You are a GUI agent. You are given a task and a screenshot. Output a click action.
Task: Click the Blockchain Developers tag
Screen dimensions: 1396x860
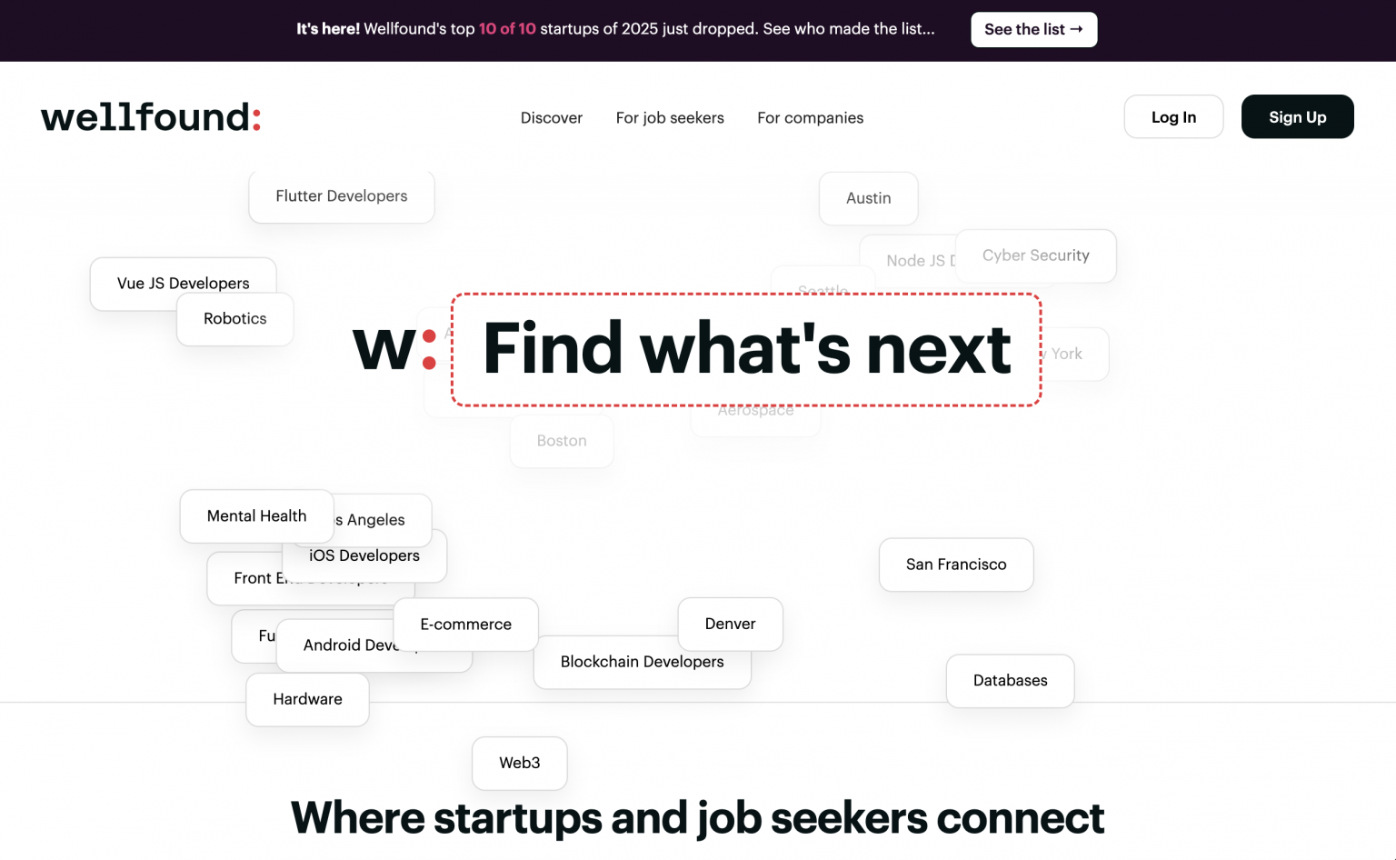tap(642, 662)
